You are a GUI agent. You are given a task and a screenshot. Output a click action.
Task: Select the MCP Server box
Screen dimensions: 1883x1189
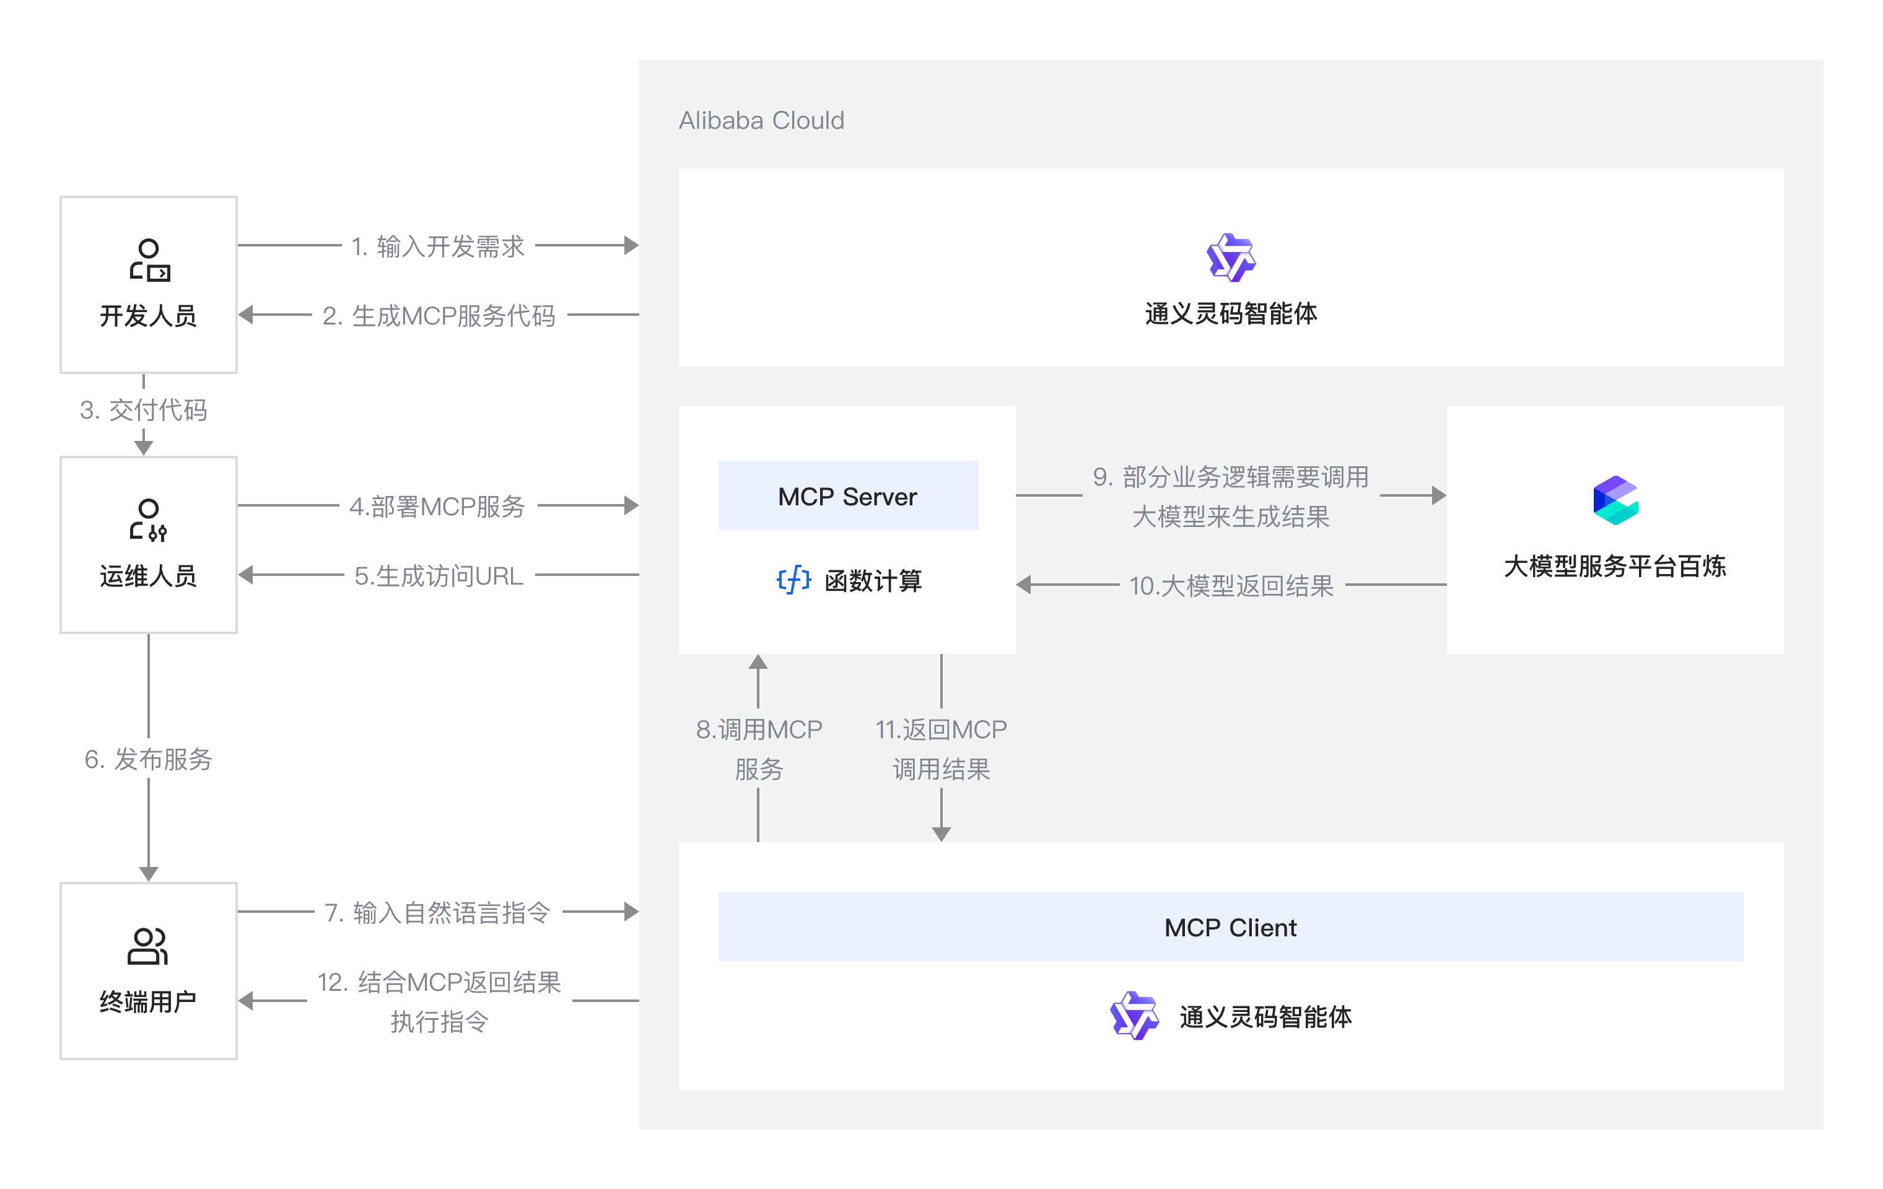pyautogui.click(x=848, y=495)
